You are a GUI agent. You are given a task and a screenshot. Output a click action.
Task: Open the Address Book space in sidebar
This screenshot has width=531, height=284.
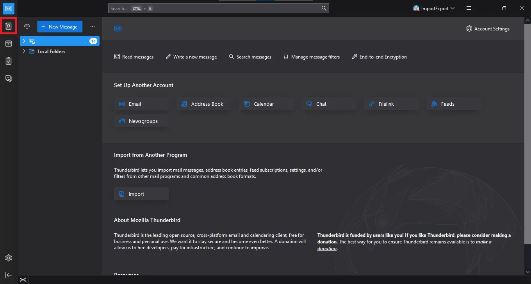[x=9, y=26]
